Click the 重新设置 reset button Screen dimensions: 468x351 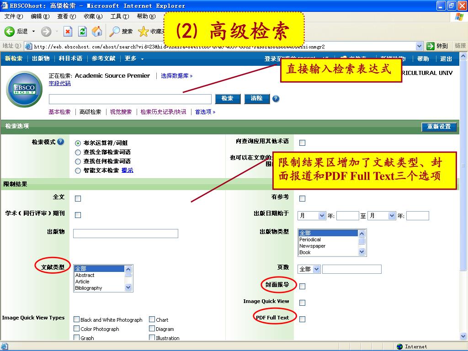point(439,127)
